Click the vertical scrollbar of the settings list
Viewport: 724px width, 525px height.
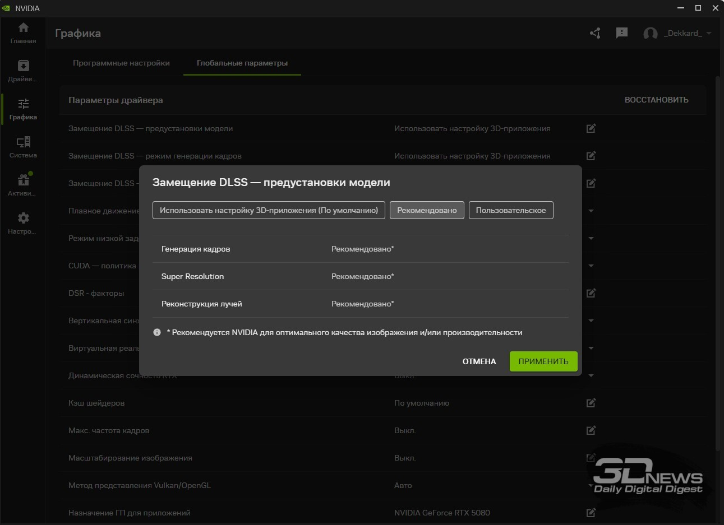(x=718, y=263)
